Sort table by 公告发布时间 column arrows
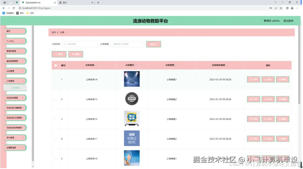The height and width of the screenshot is (169, 303). click(227, 65)
